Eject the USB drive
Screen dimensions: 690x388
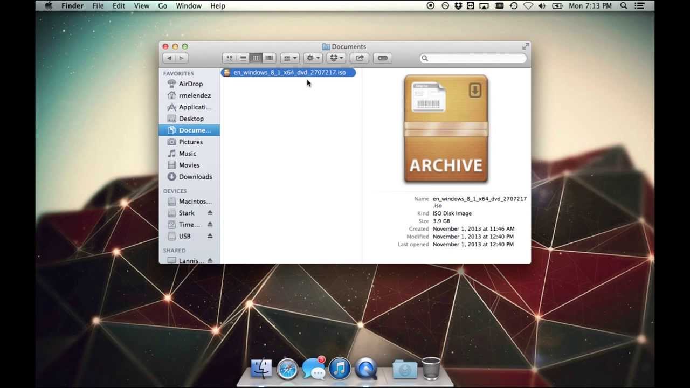tap(210, 236)
